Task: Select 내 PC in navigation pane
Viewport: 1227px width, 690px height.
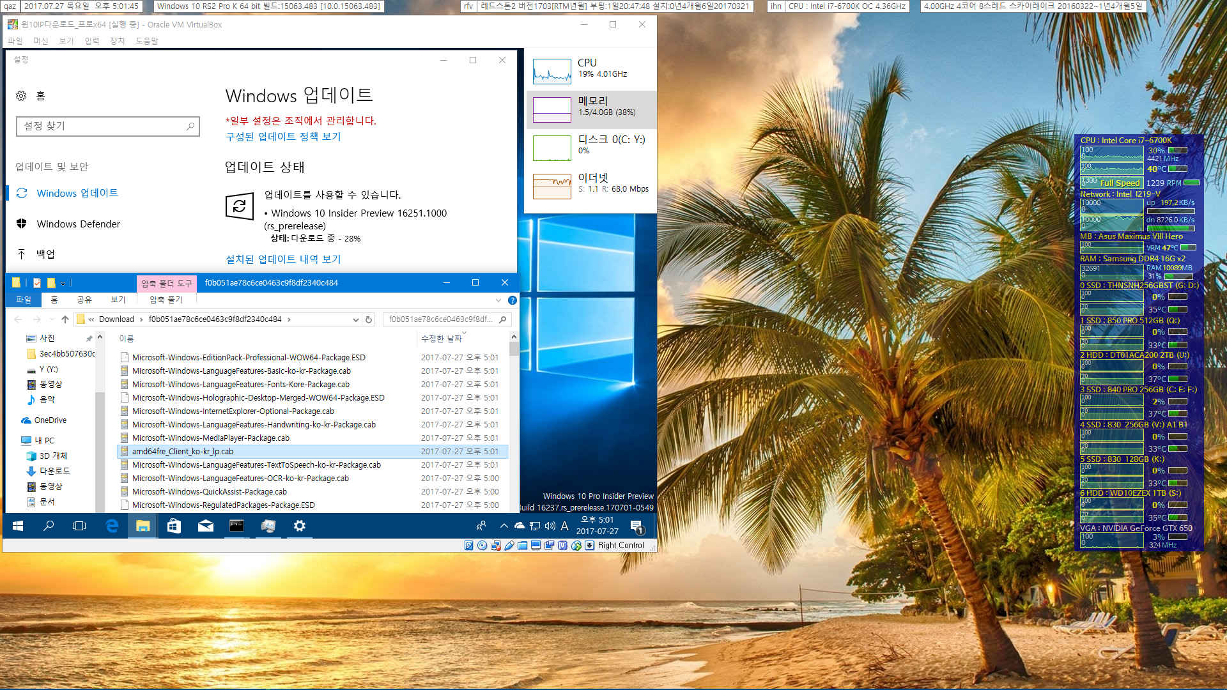Action: (x=44, y=440)
